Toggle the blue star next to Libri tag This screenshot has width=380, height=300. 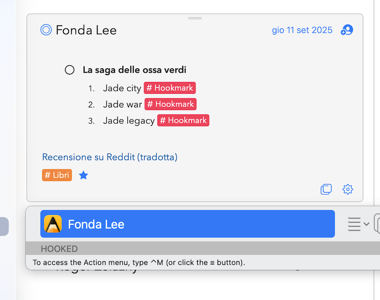(x=83, y=175)
